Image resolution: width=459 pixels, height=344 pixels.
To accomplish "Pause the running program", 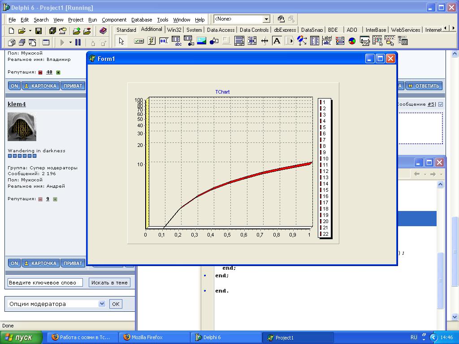I will click(78, 43).
